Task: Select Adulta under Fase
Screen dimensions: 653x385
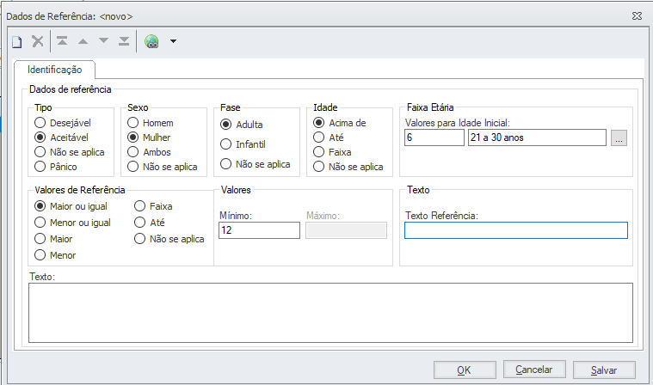Action: point(242,125)
